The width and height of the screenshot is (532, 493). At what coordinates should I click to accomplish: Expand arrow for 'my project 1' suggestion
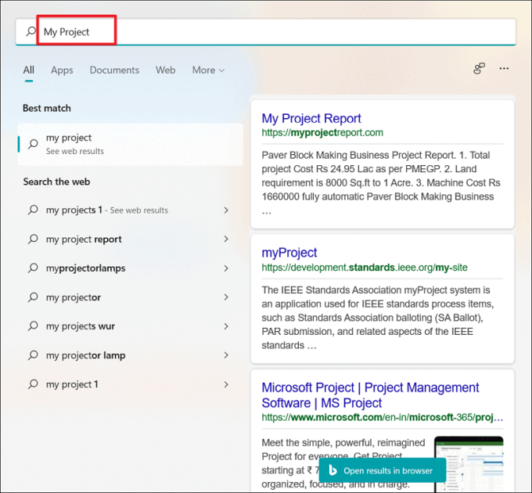click(226, 384)
